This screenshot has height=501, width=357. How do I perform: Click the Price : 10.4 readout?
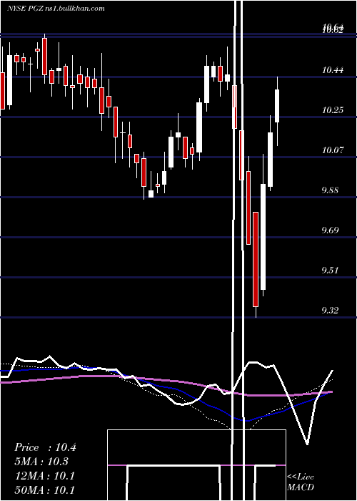(45, 447)
